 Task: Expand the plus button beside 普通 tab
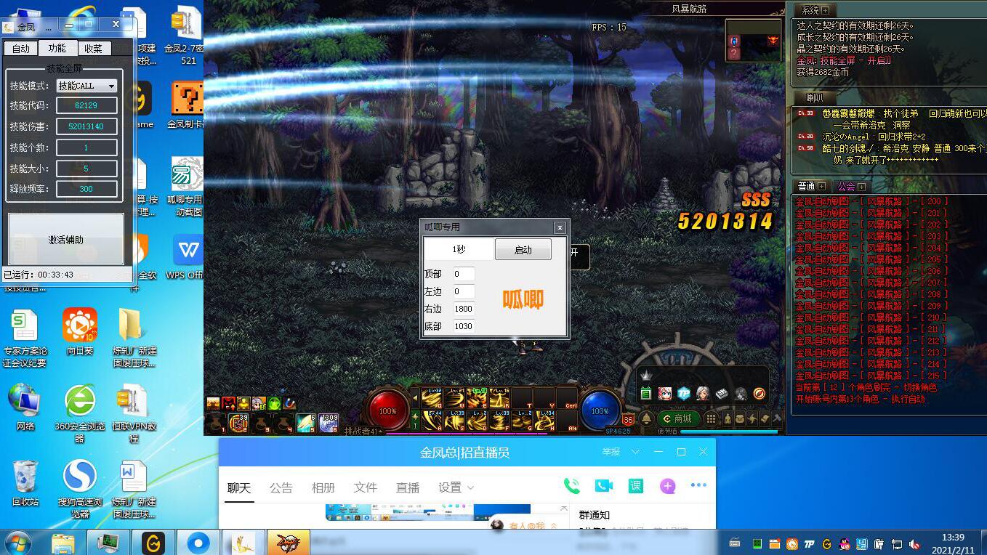[x=822, y=187]
